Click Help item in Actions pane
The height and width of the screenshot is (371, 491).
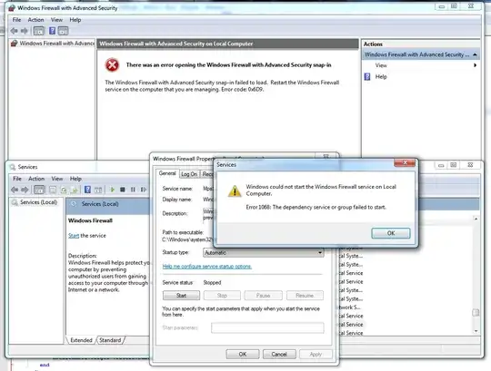[381, 77]
